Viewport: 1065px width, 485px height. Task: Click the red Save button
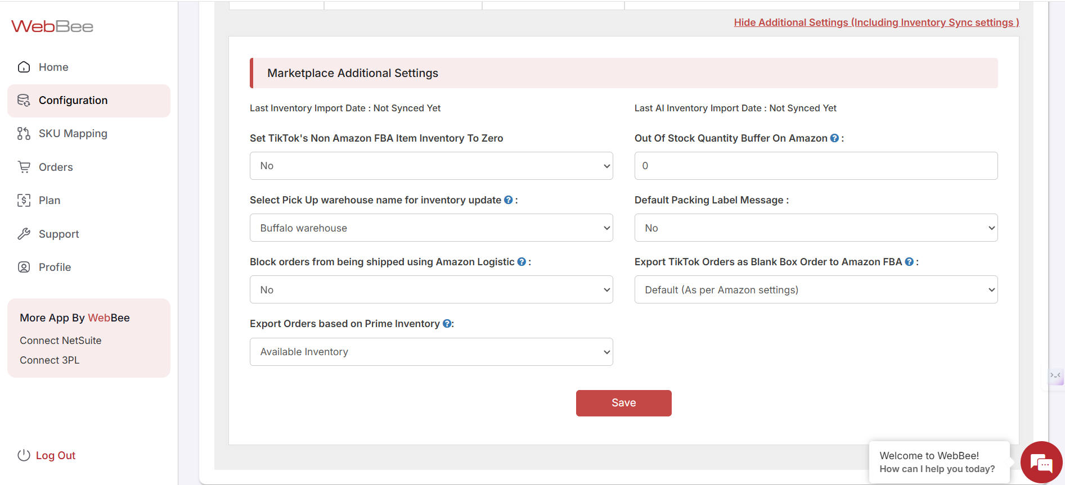(x=623, y=403)
